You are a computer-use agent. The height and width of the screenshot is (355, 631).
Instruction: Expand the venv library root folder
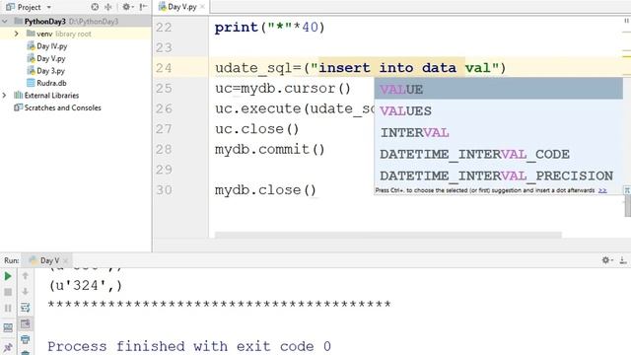17,34
